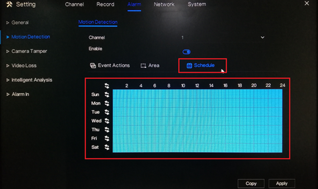Click the schedule grid in the Wed row

coord(197,121)
